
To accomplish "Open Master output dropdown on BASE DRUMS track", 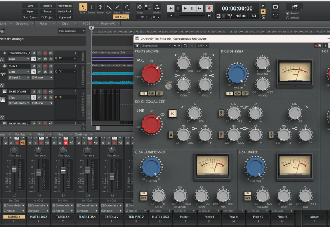I will [x=42, y=104].
